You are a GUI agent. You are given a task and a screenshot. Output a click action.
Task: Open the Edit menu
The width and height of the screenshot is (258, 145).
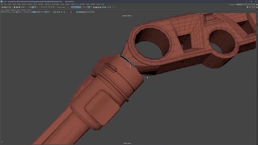pyautogui.click(x=5, y=4)
